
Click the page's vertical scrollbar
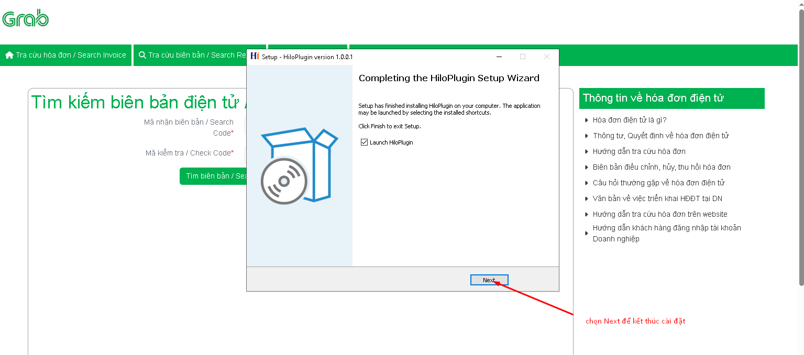(x=801, y=147)
